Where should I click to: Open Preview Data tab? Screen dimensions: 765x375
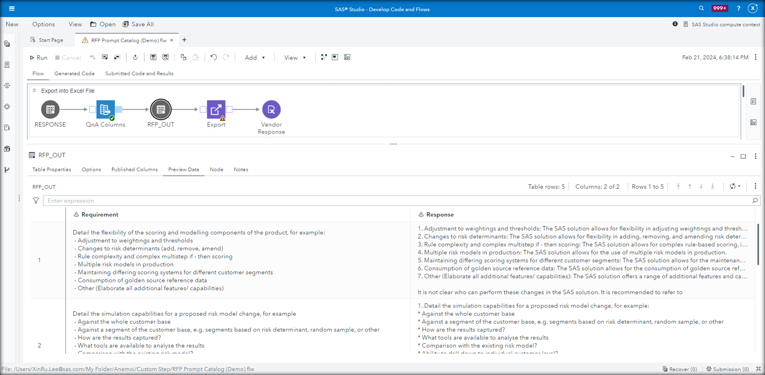[x=184, y=169]
